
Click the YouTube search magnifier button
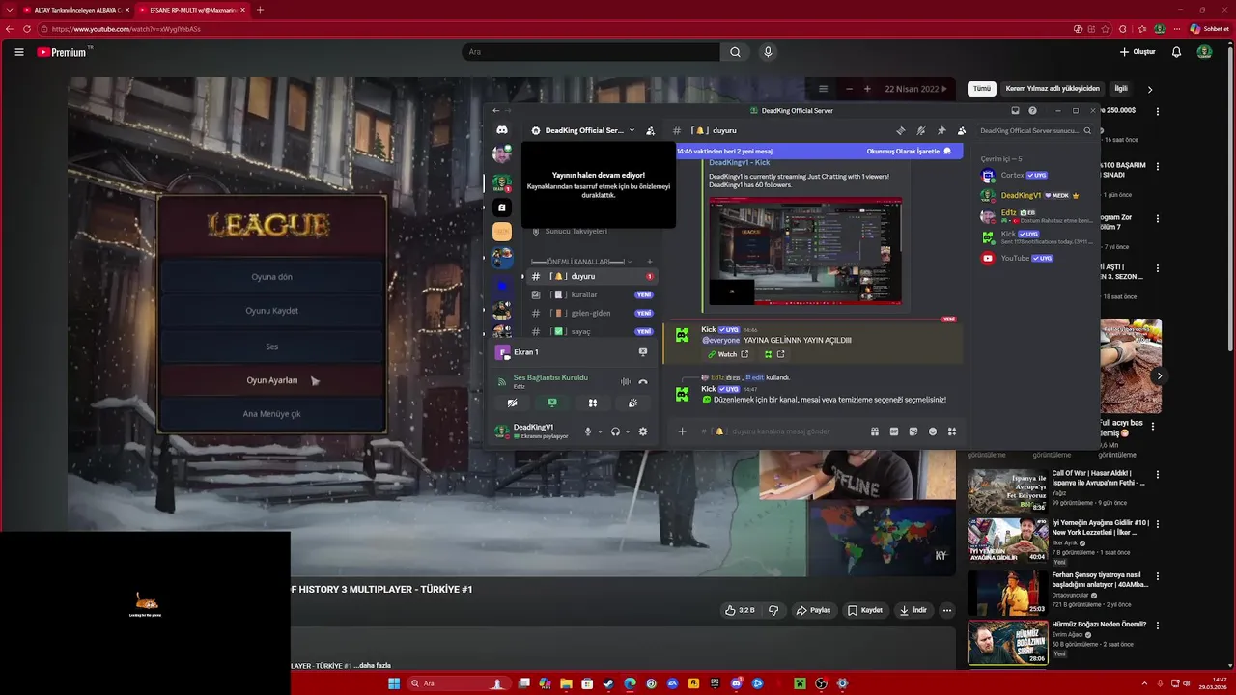coord(735,52)
